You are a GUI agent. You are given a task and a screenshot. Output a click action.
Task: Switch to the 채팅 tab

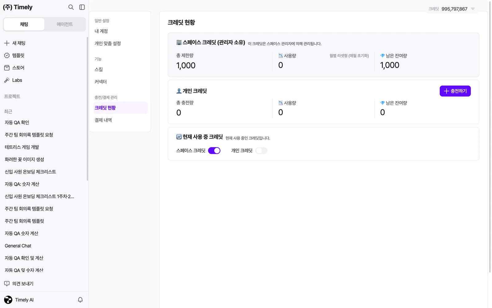coord(24,24)
